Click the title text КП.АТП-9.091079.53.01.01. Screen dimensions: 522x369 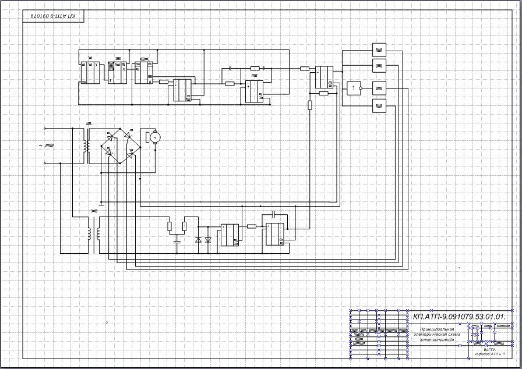click(x=460, y=317)
